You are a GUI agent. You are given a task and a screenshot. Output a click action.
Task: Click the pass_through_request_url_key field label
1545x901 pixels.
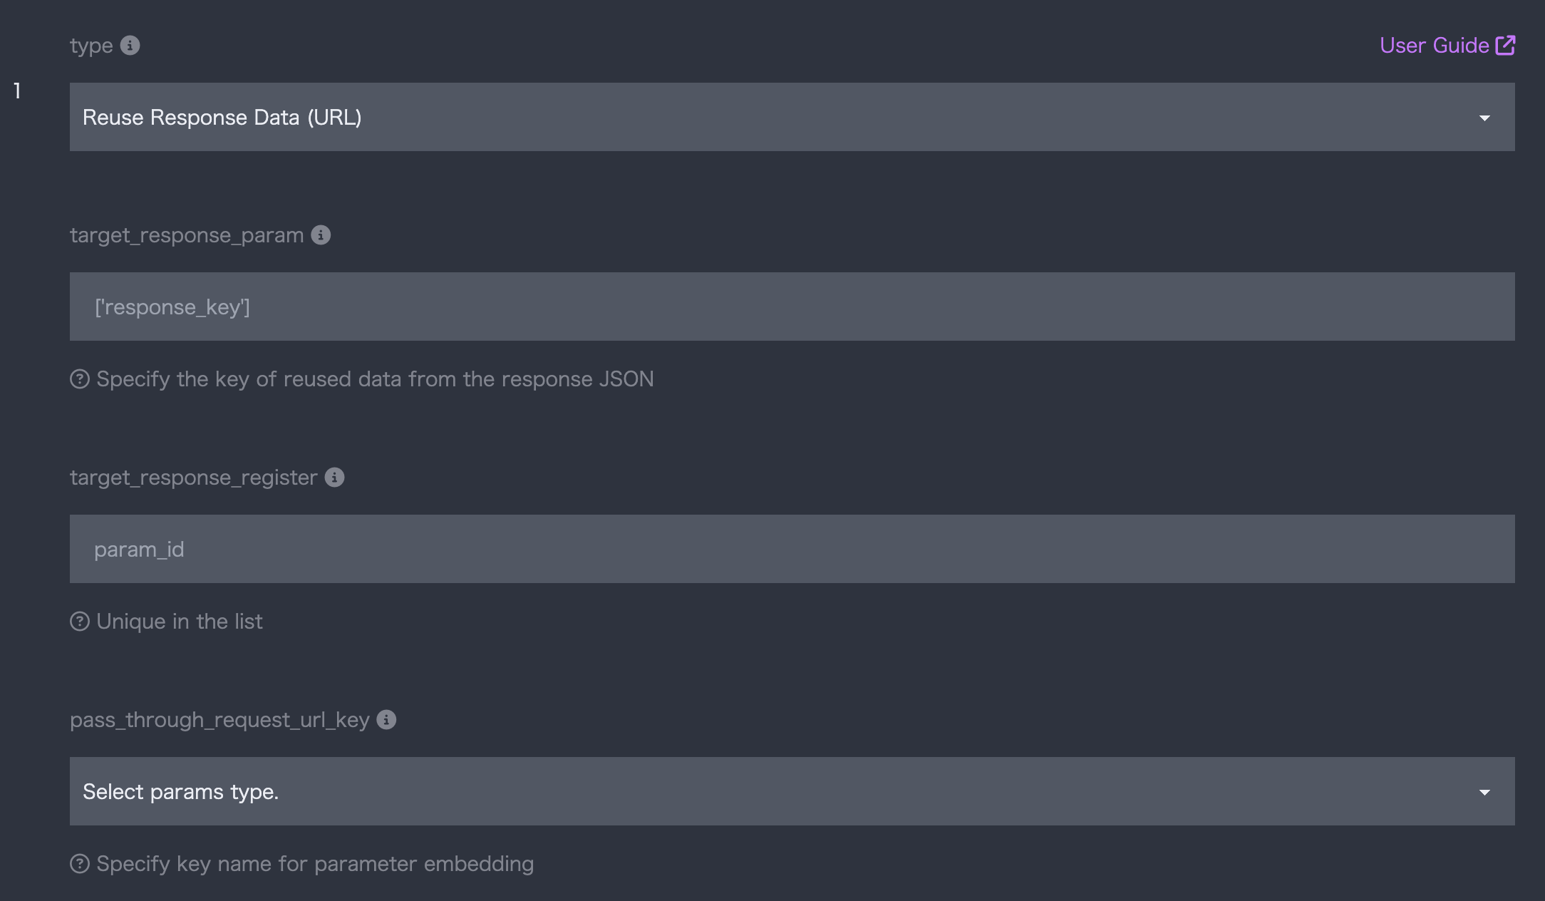[219, 720]
